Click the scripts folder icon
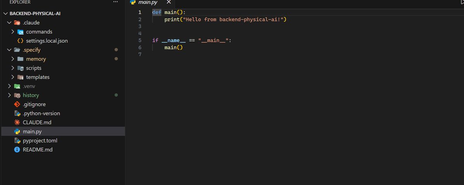The height and width of the screenshot is (185, 464). 21,68
